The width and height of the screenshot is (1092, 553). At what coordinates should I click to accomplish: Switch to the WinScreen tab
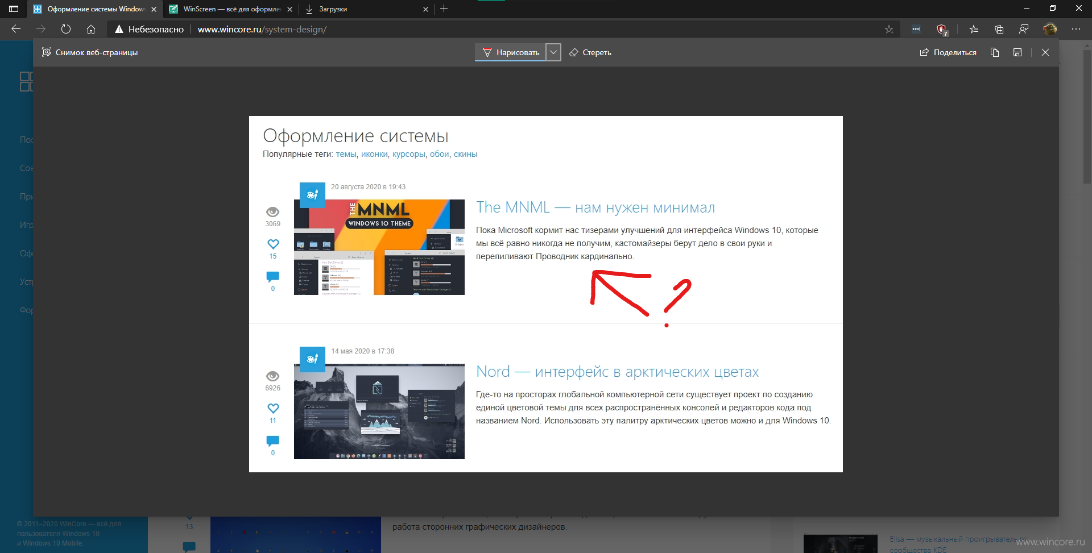(230, 9)
